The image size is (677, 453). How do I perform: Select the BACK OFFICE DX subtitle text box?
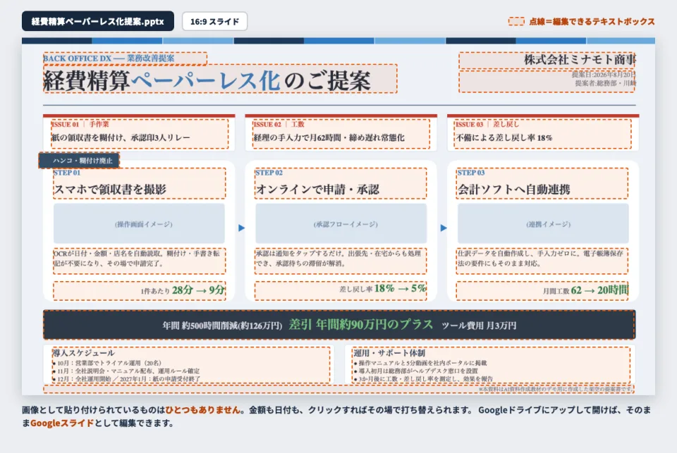coord(126,58)
